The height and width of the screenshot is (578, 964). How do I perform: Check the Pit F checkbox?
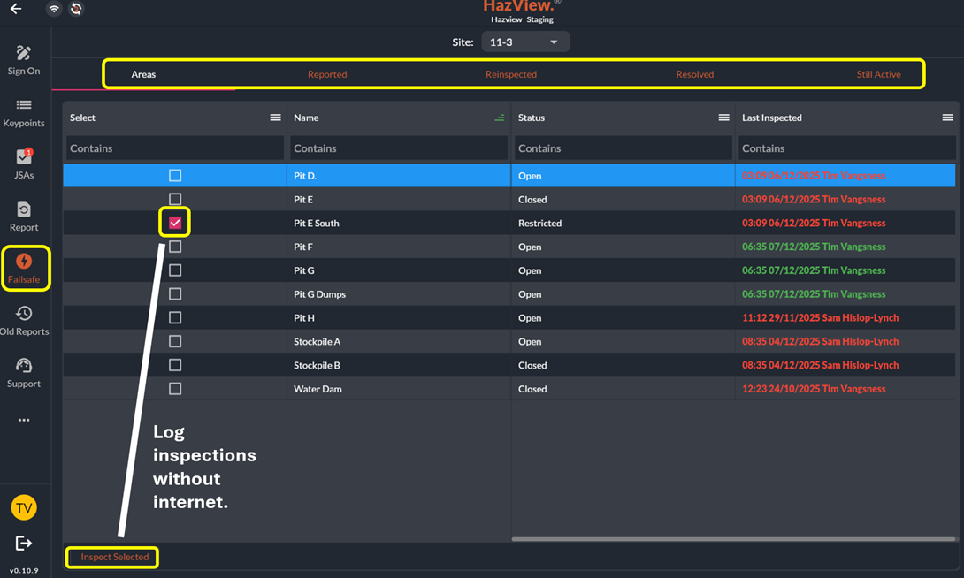point(175,247)
